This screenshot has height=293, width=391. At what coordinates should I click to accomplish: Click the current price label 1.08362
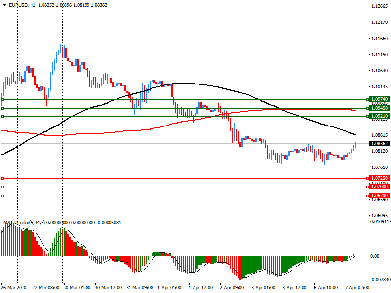[x=379, y=144]
